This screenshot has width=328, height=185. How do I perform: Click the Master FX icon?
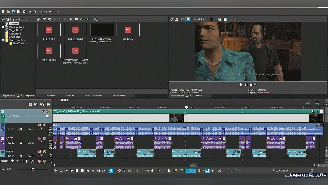tap(33, 161)
